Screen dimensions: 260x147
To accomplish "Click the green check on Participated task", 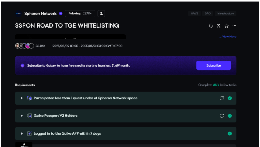I will pyautogui.click(x=230, y=98).
